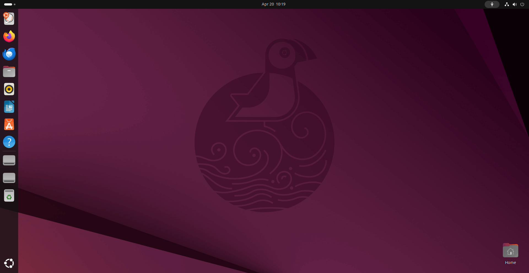Open the lower mounted drive in dock

pos(9,178)
